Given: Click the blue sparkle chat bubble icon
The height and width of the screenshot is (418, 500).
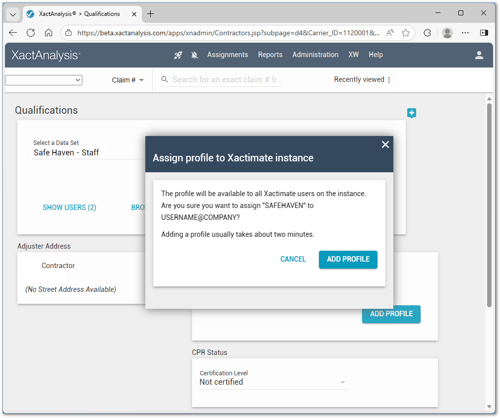Looking at the screenshot, I should tap(411, 113).
